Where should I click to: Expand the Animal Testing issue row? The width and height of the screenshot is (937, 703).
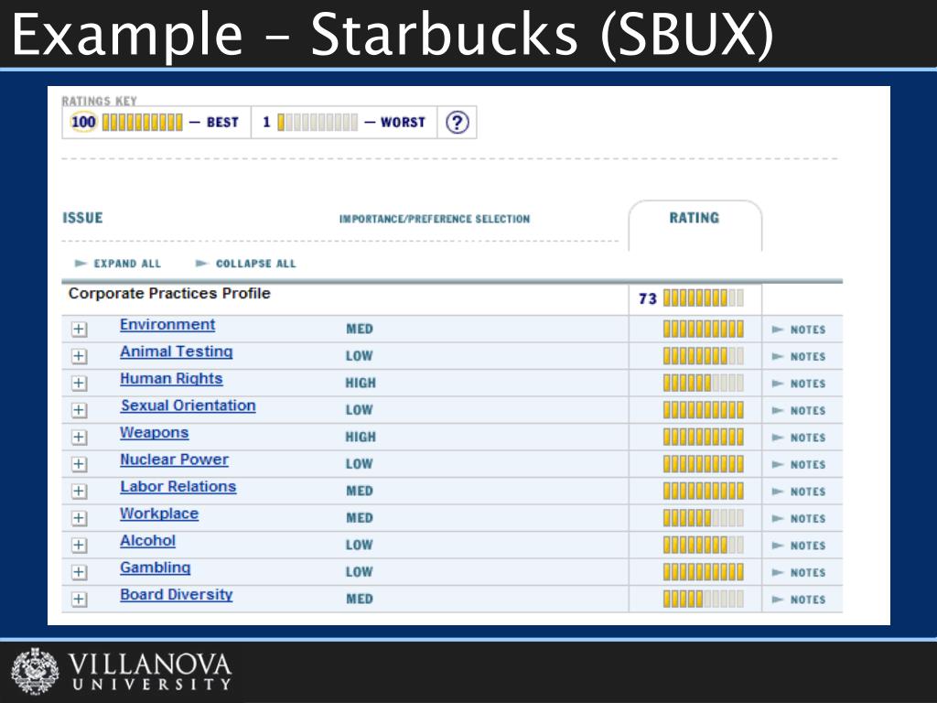(79, 356)
